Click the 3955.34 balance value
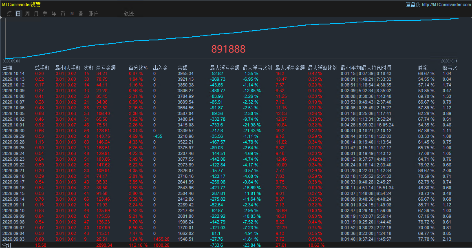The image size is (472, 248). (x=186, y=73)
